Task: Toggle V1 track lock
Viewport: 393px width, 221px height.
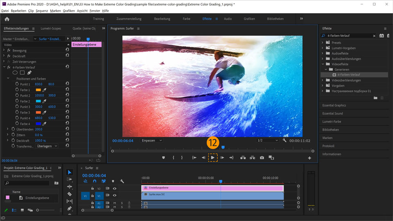Action: click(x=93, y=196)
